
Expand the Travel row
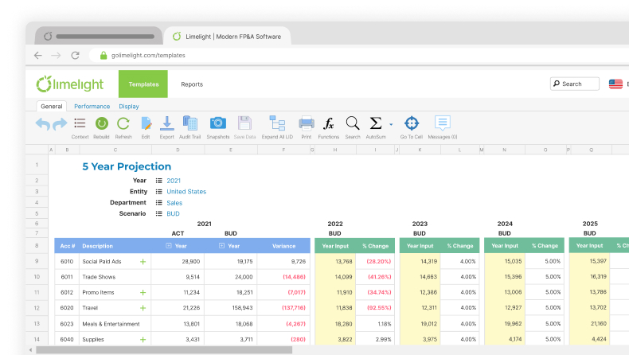point(143,308)
